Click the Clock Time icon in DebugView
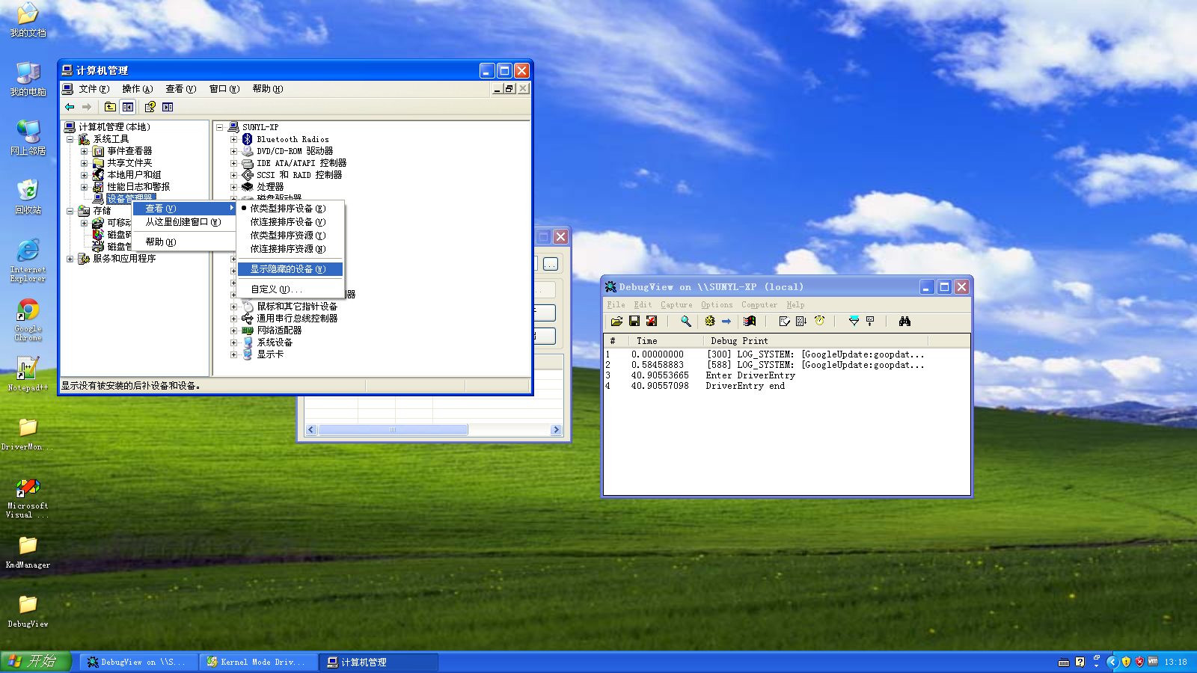The height and width of the screenshot is (673, 1197). pyautogui.click(x=819, y=321)
